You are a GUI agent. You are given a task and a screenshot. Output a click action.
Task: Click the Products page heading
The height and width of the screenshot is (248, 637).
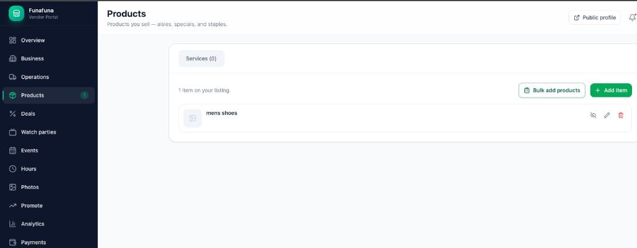pyautogui.click(x=126, y=14)
